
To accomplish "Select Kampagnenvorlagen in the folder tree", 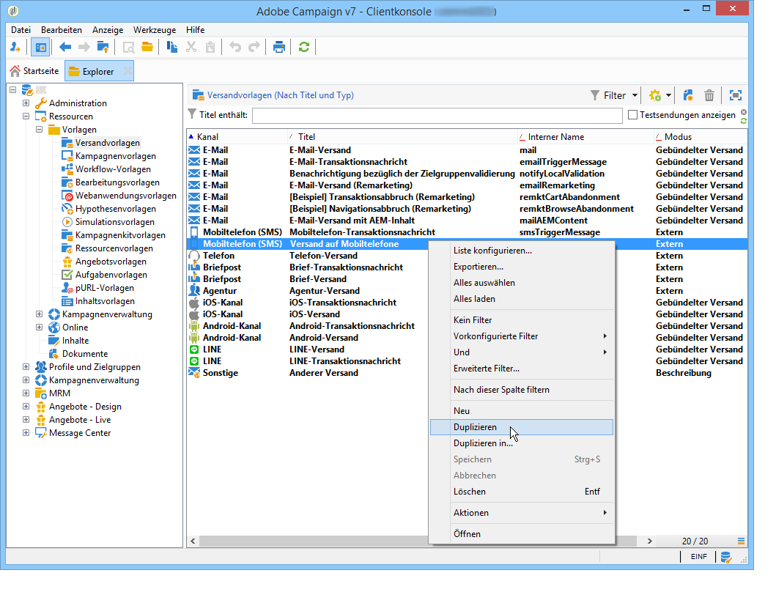I will pyautogui.click(x=115, y=156).
